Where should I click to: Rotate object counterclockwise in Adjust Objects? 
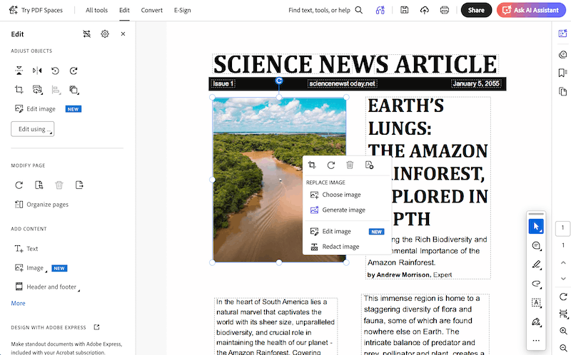(56, 71)
